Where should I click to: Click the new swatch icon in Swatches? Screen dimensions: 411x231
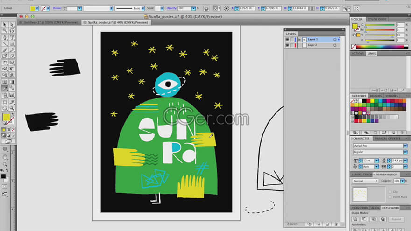point(393,133)
